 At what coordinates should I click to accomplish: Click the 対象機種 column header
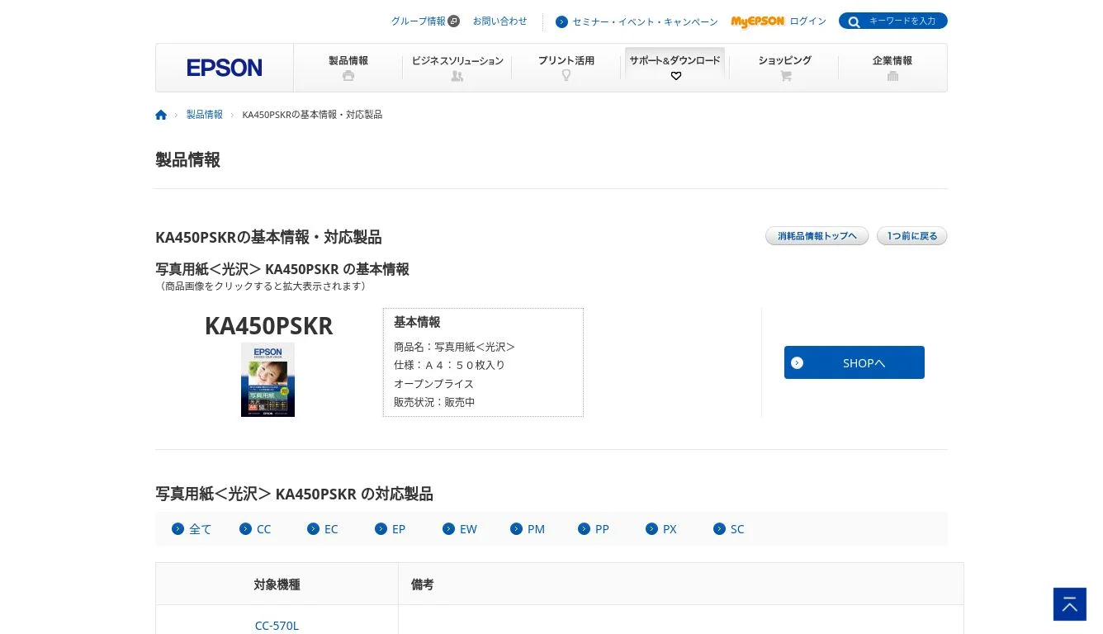(277, 584)
